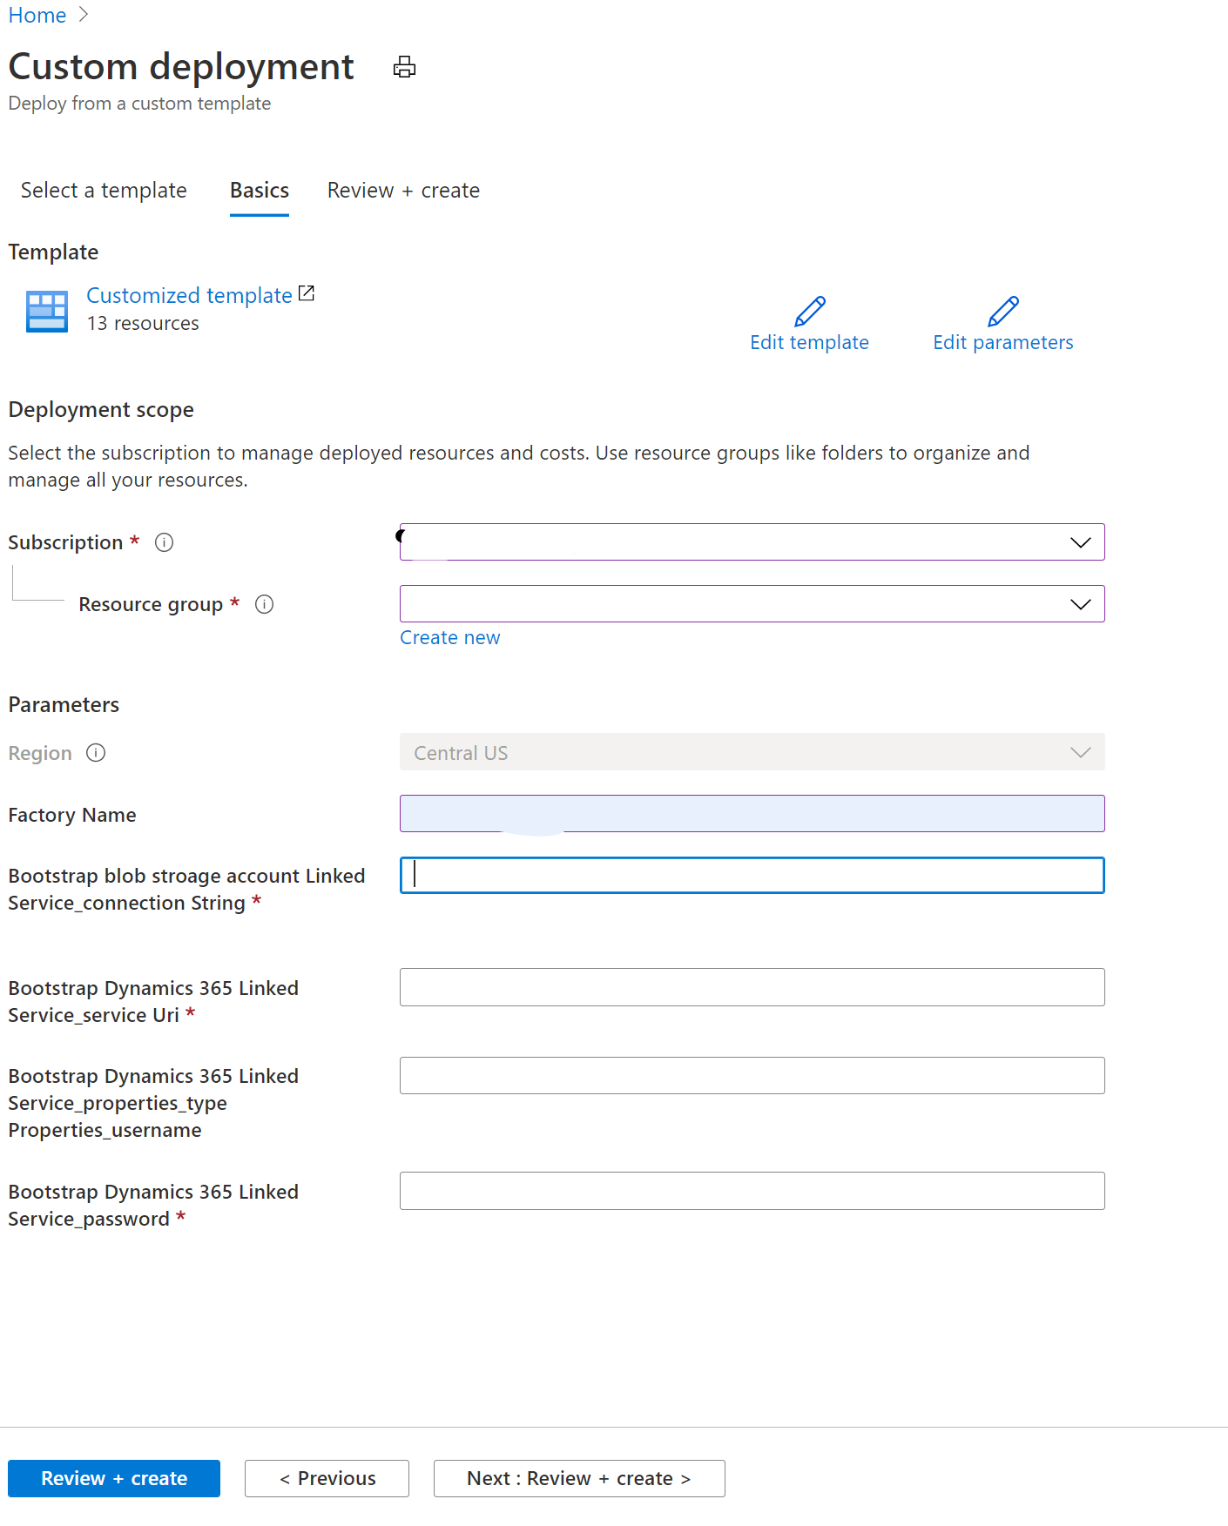Click the Dynamics 365 Properties_username field

pos(752,1076)
